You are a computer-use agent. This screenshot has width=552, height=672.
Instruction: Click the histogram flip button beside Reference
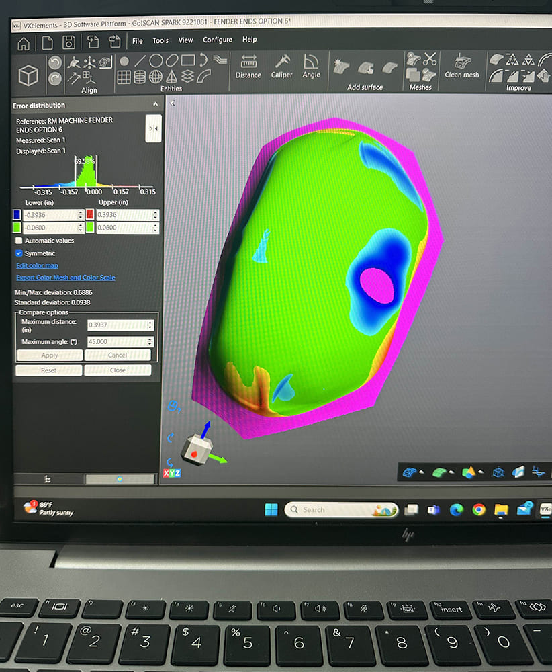(x=153, y=128)
